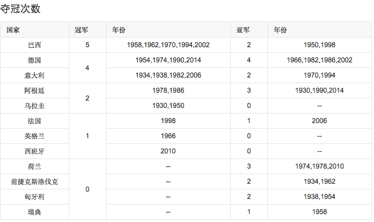374x222 pixels.
Task: Click the 夺冠次数 heading
Action: click(x=20, y=9)
